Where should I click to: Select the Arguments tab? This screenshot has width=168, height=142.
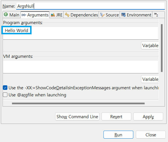pos(35,15)
